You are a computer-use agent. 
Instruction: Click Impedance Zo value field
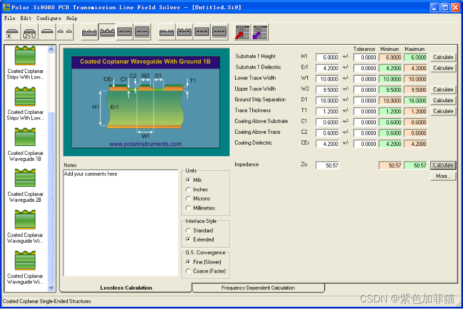click(x=327, y=166)
